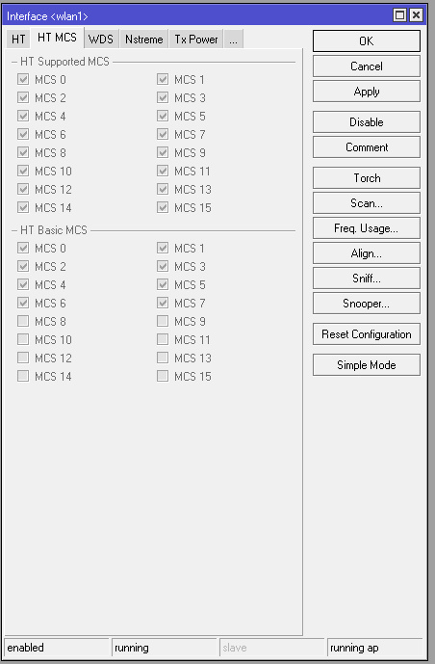
Task: Toggle MCS 8 under HT Basic MCS
Action: coord(23,321)
